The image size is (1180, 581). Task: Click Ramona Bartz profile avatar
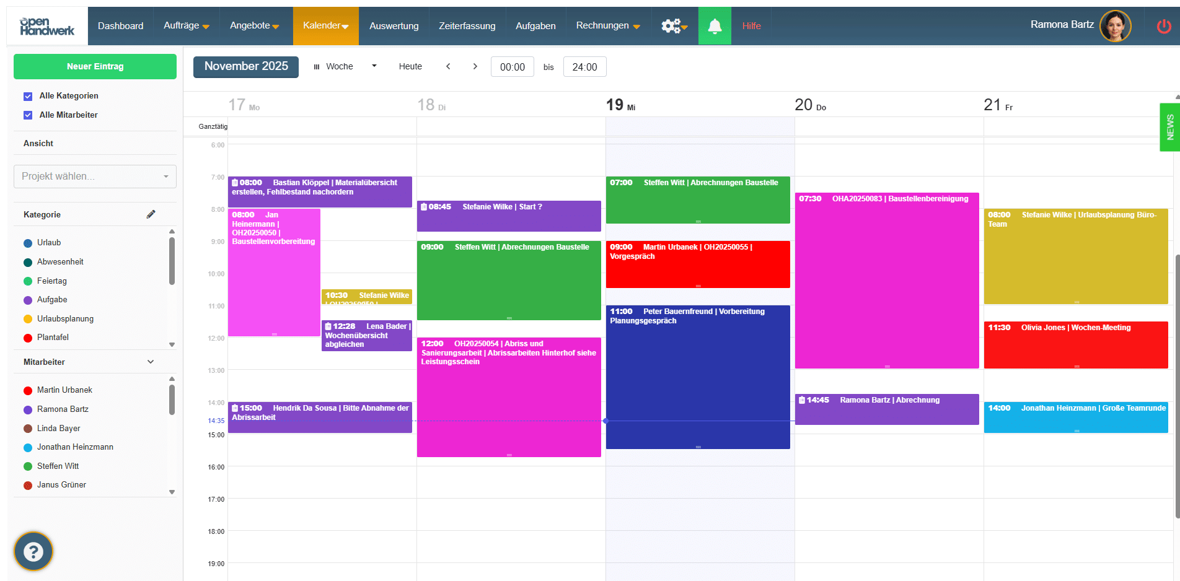click(1115, 26)
